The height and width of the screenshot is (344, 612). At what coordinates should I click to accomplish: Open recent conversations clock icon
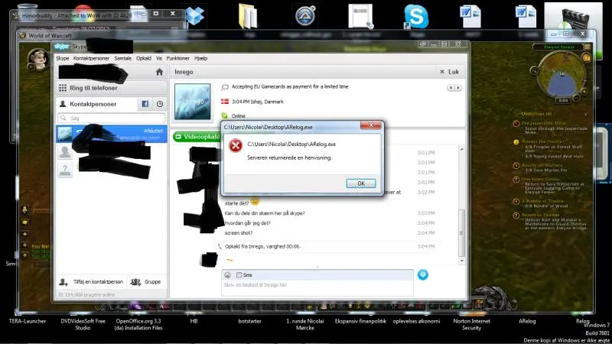(160, 104)
